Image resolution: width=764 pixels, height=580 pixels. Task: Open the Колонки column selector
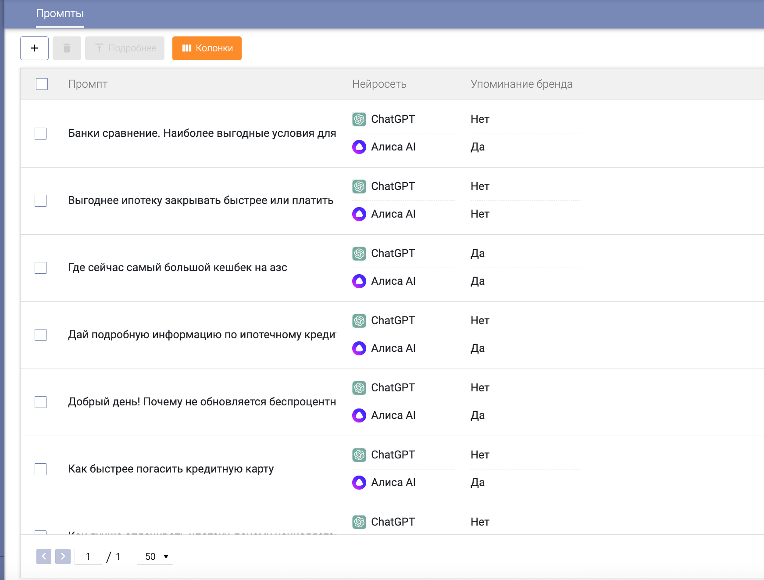pos(207,48)
